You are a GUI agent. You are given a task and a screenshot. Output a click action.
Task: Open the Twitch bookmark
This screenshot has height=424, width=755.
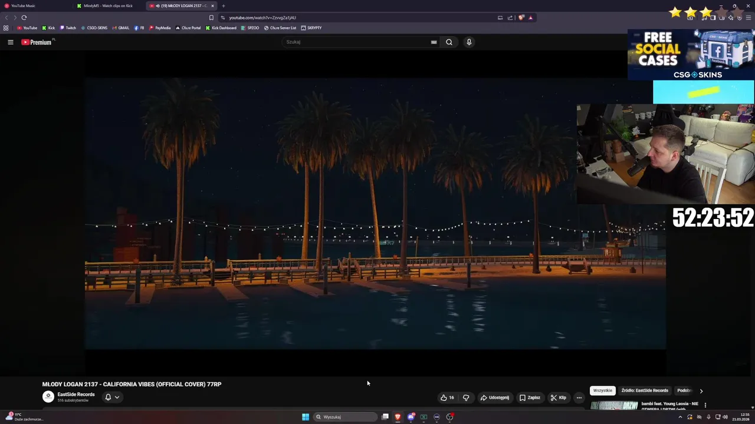click(68, 28)
